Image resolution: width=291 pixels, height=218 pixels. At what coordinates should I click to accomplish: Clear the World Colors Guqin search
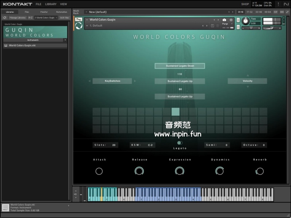click(x=56, y=17)
